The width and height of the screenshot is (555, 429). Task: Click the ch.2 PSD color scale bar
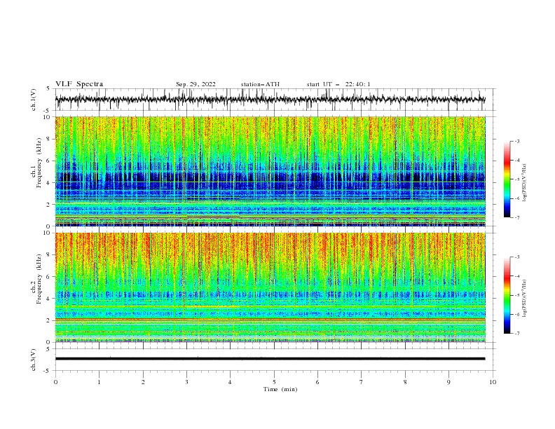tap(507, 295)
